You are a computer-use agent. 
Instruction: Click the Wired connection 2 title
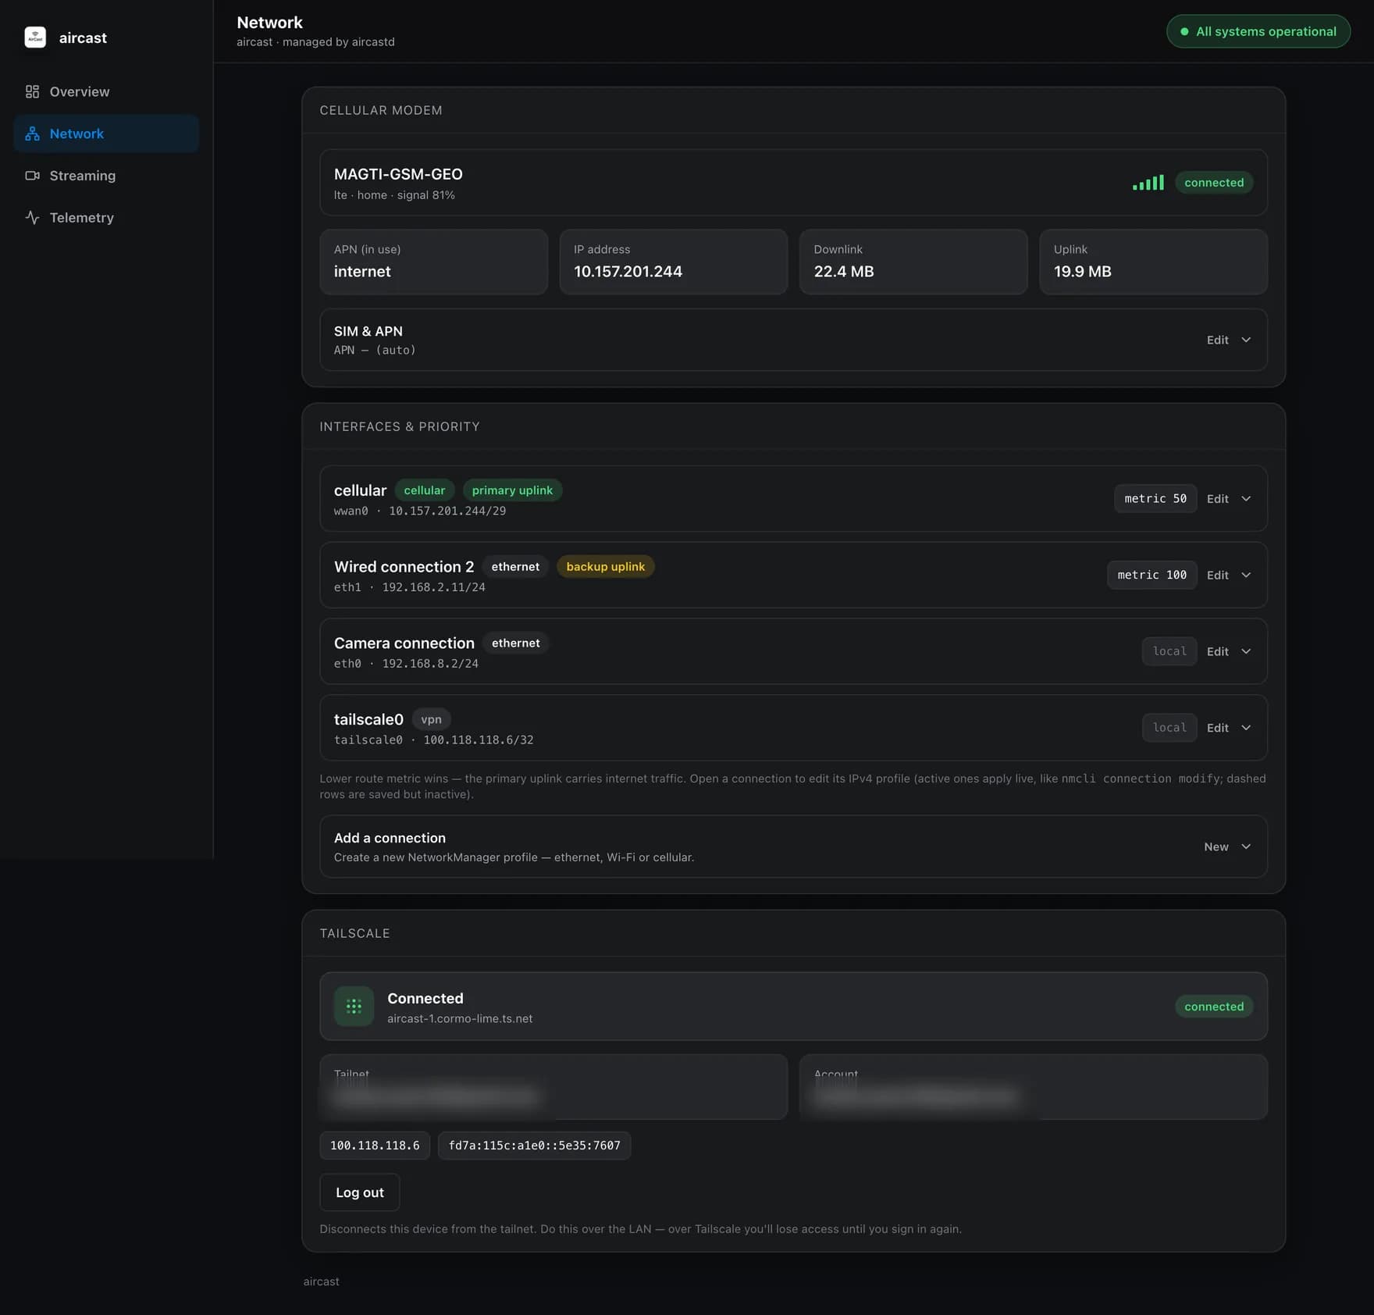404,567
